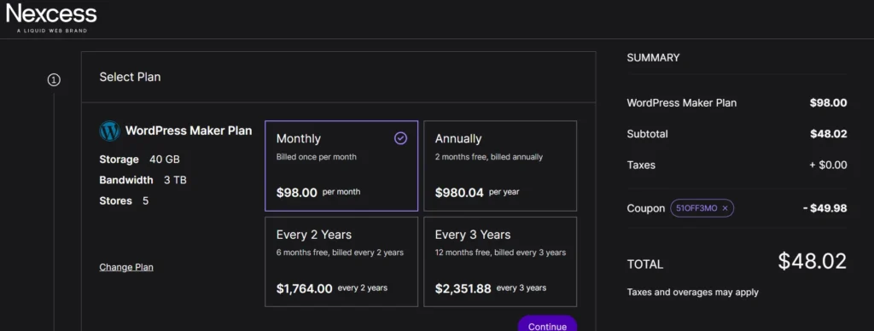Choose the Every 3 Years billing plan
Viewport: 874px width, 331px height.
click(x=500, y=262)
